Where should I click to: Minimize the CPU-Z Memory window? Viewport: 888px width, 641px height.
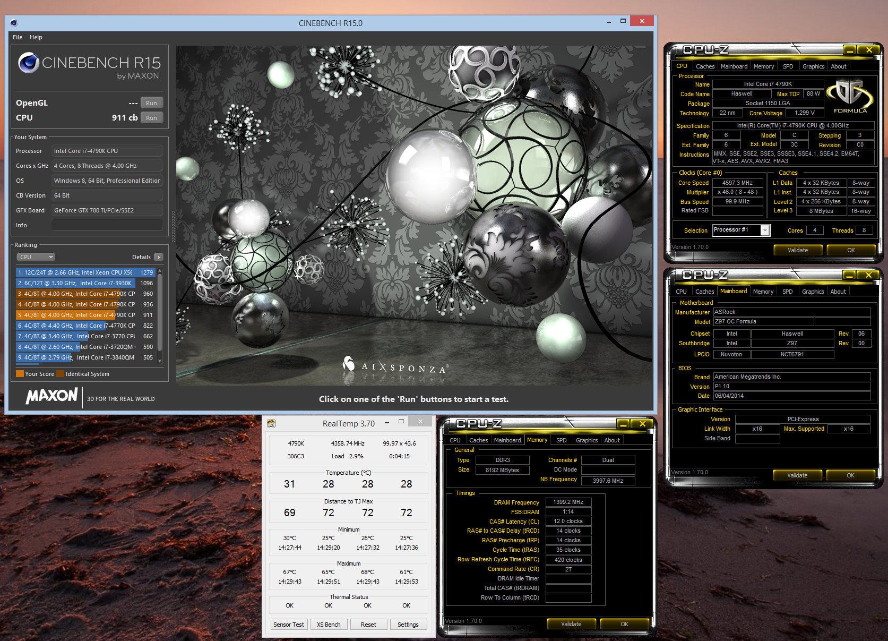623,424
